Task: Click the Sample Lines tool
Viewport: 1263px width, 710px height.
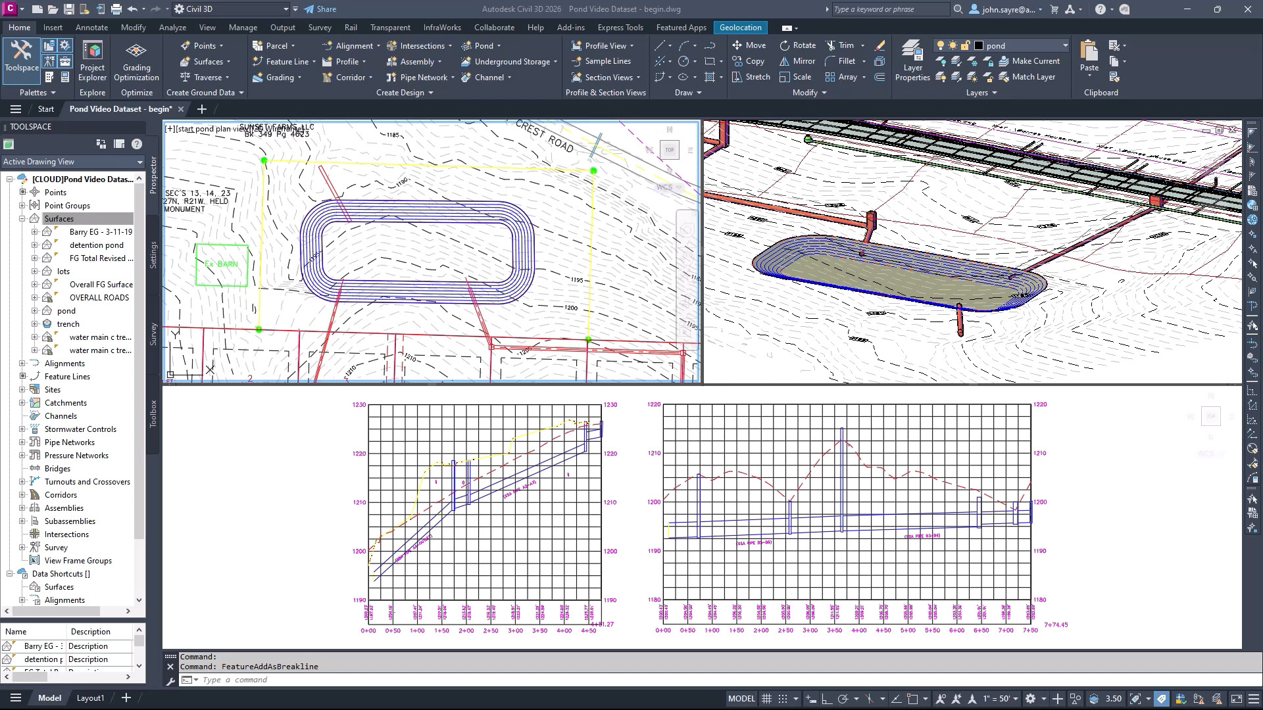Action: coord(601,61)
